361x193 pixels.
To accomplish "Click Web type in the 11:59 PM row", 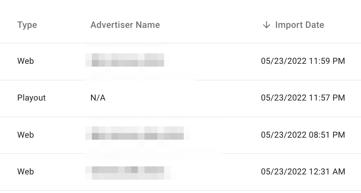I will 25,61.
